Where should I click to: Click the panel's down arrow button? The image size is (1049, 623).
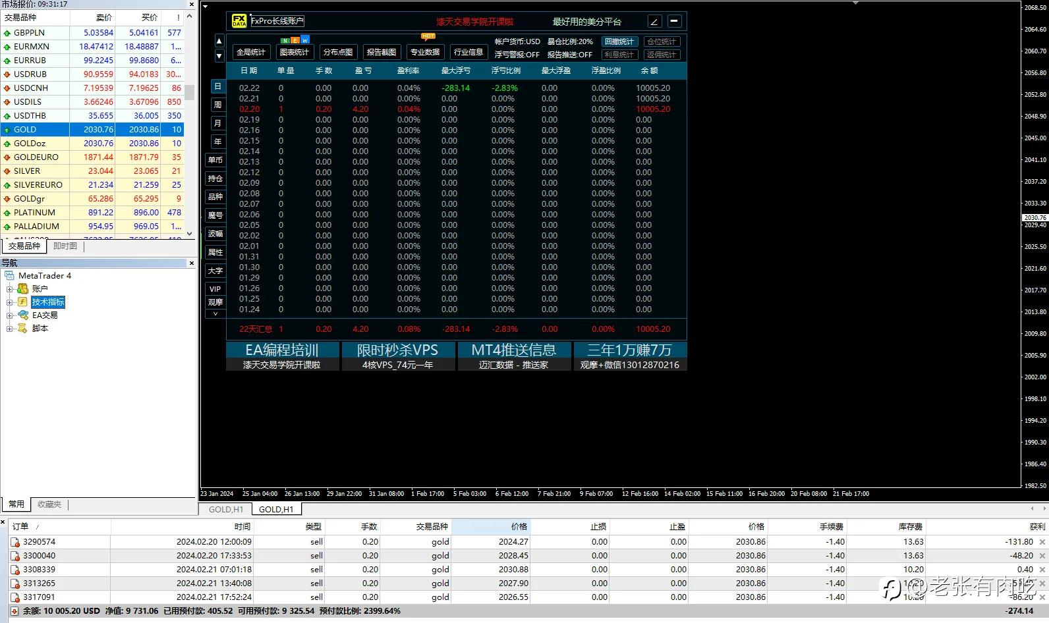click(219, 56)
